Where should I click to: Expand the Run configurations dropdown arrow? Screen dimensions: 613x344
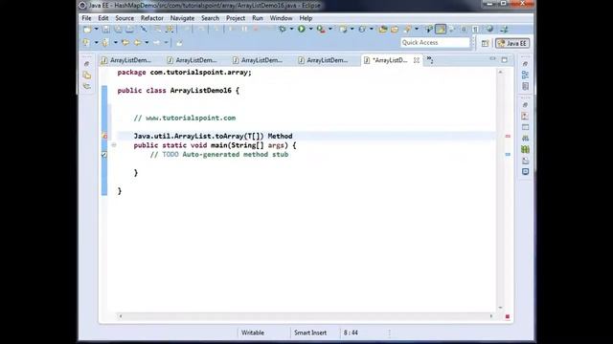point(310,30)
